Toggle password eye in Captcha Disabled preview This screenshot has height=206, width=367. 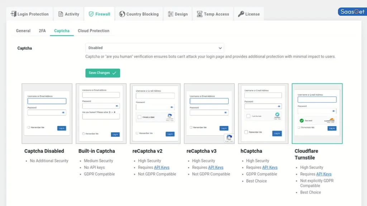pos(63,113)
